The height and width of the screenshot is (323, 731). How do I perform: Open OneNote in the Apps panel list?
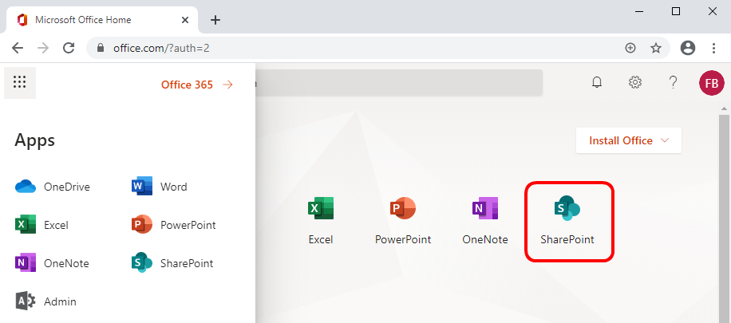tap(52, 263)
